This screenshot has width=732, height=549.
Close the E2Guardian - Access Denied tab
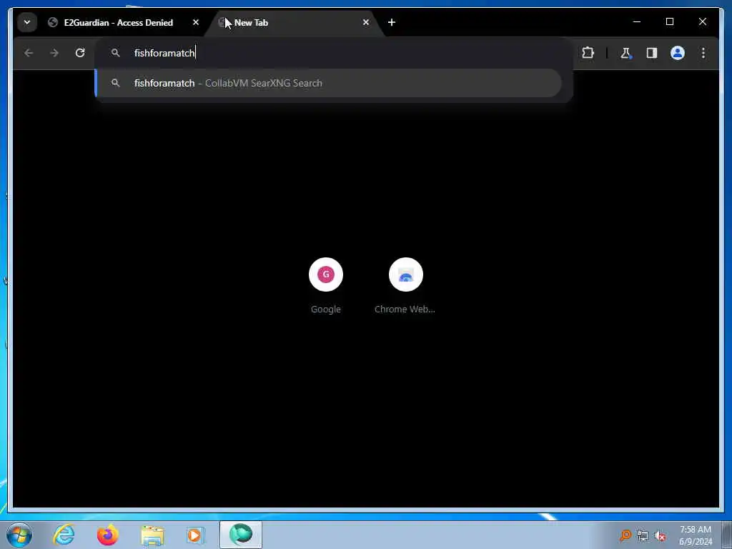[x=196, y=22]
